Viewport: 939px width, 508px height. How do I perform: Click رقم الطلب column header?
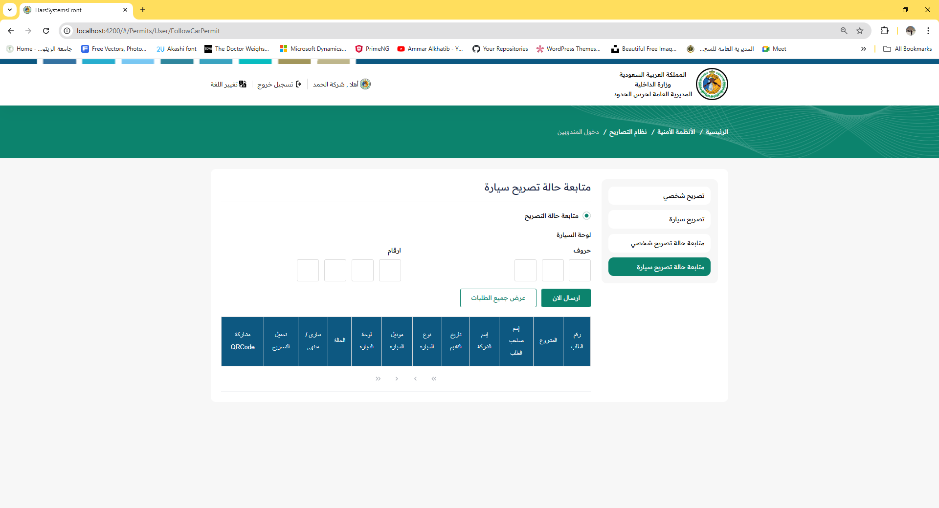[577, 341]
